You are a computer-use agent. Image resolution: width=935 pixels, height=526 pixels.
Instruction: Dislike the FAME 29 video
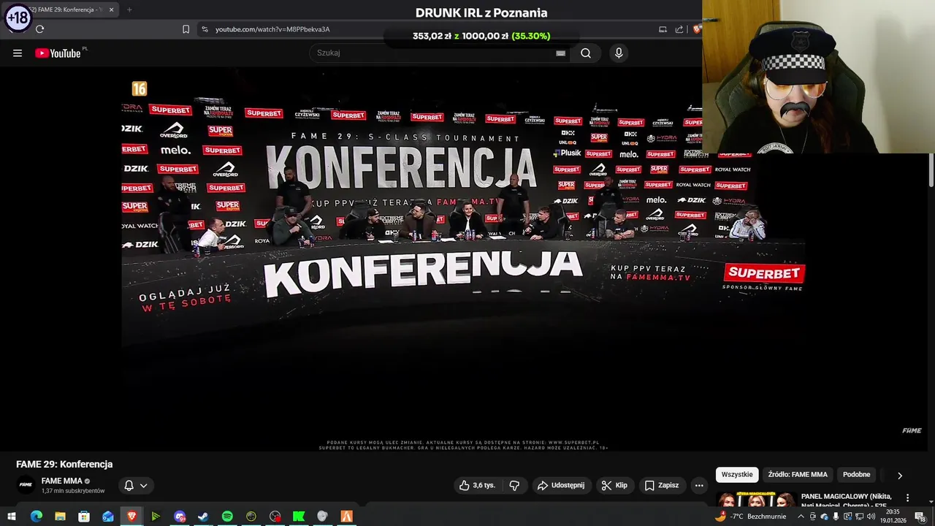point(514,485)
